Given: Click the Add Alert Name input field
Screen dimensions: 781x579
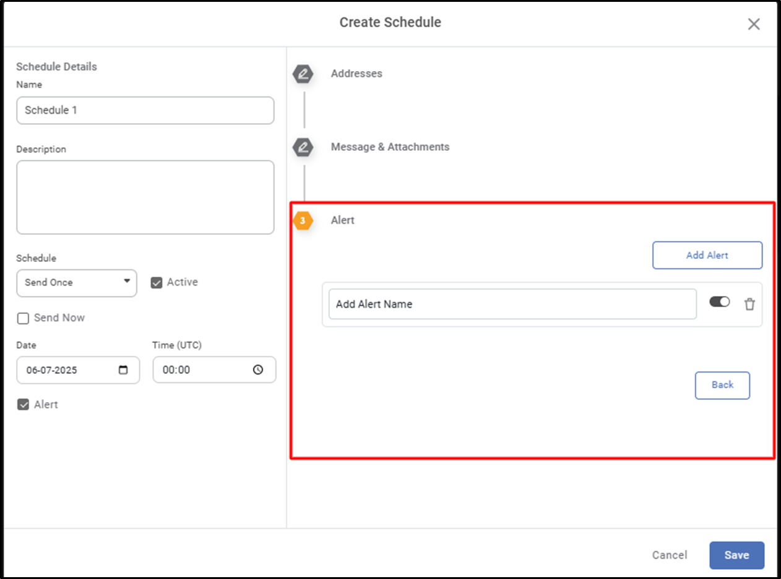Looking at the screenshot, I should coord(512,304).
